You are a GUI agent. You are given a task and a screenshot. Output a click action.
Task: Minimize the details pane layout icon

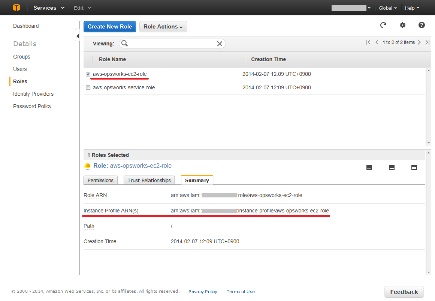pyautogui.click(x=369, y=167)
